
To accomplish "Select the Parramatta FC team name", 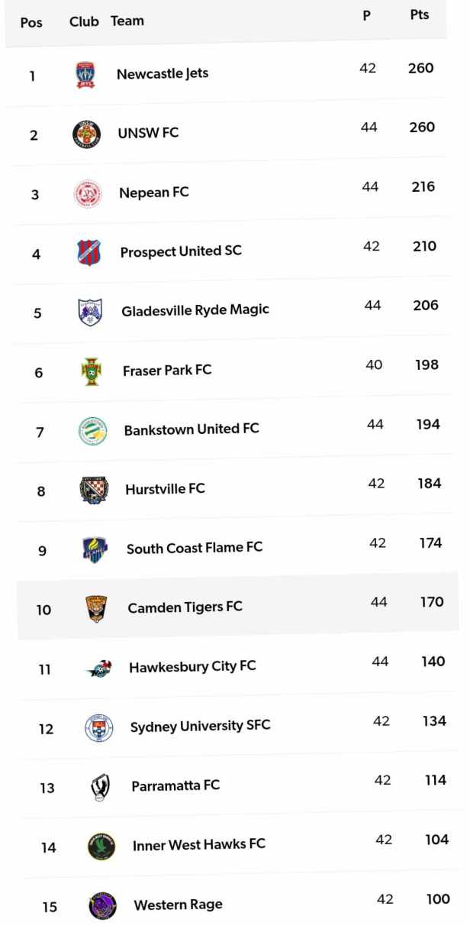I will point(175,785).
